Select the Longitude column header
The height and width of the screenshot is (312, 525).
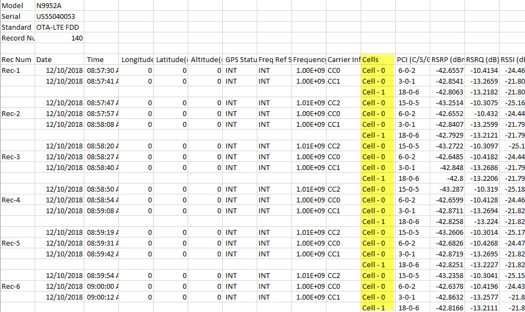(x=136, y=59)
